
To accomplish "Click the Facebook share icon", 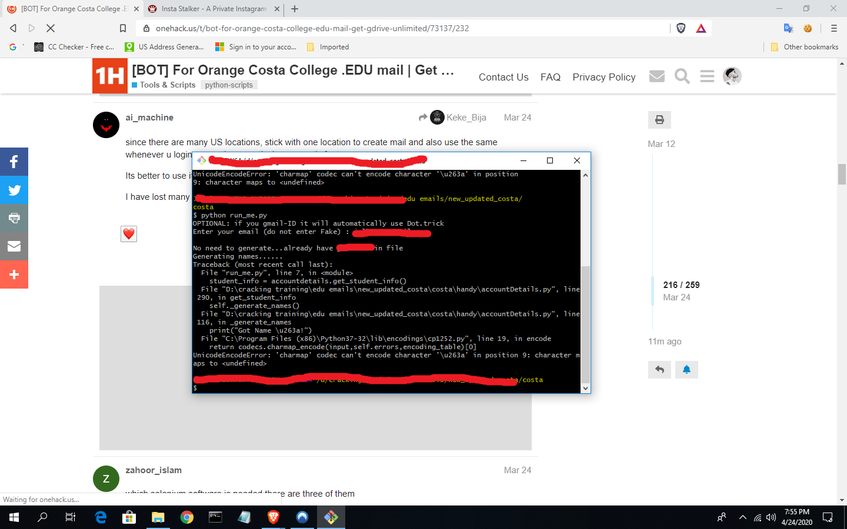I will coord(14,162).
